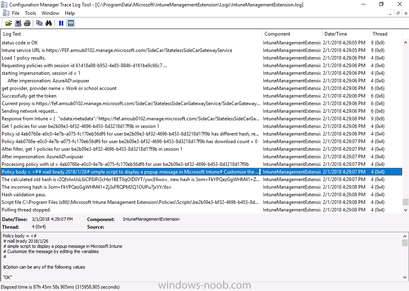
Task: Open the Tools menu
Action: click(x=30, y=13)
